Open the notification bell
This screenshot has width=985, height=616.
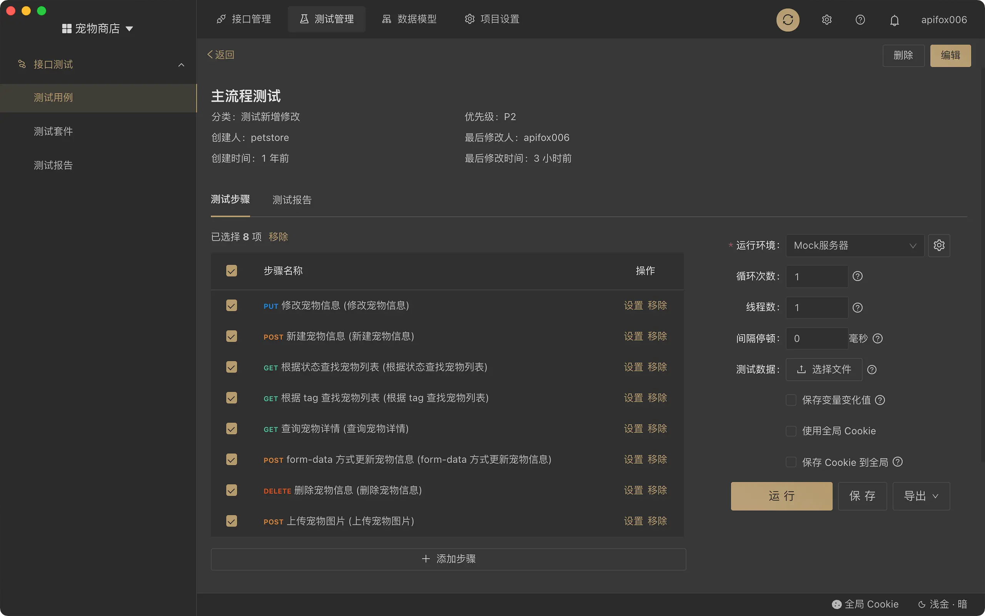[x=894, y=20]
